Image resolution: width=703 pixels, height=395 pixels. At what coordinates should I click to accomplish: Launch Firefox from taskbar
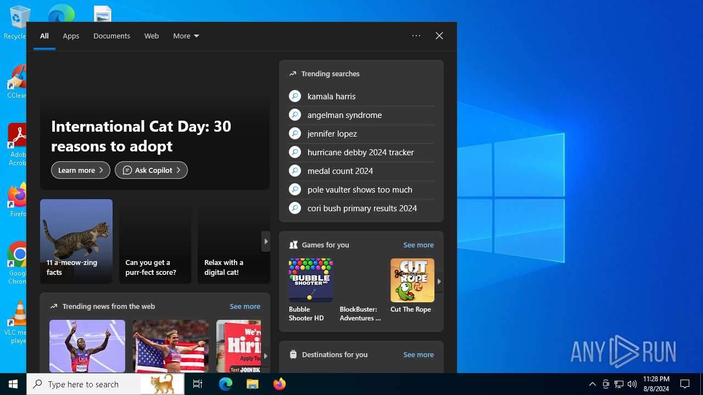pos(279,384)
